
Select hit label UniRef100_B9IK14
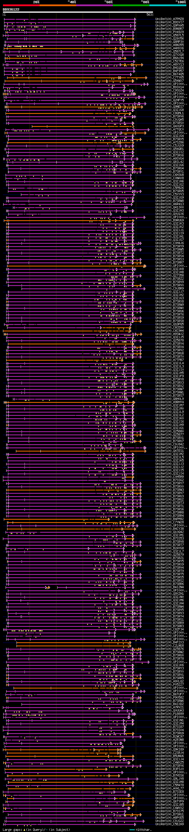(x=170, y=87)
